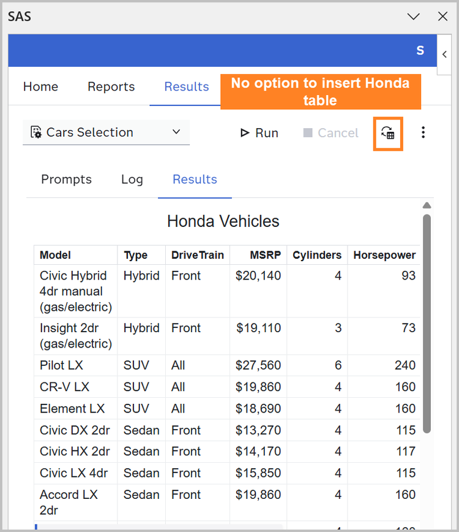Close the SAS task pane
The height and width of the screenshot is (532, 459).
(442, 17)
